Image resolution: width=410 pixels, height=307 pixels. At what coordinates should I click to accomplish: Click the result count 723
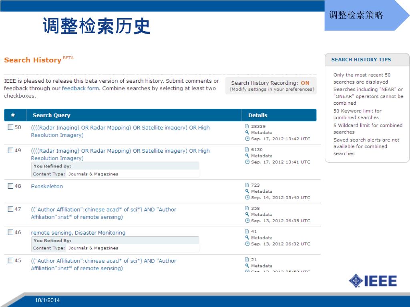(x=255, y=185)
